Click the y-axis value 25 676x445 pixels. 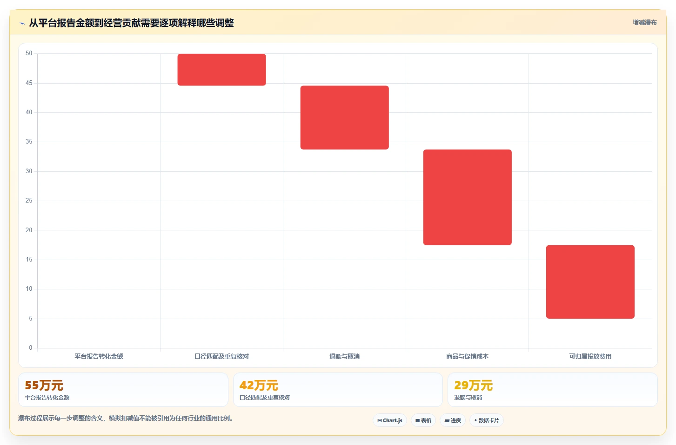[x=29, y=201]
